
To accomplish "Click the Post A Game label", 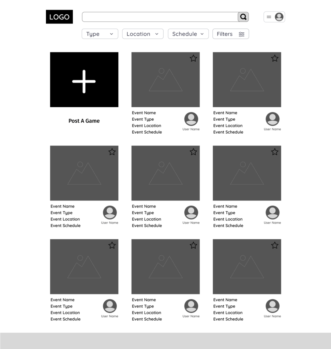I will pos(84,121).
